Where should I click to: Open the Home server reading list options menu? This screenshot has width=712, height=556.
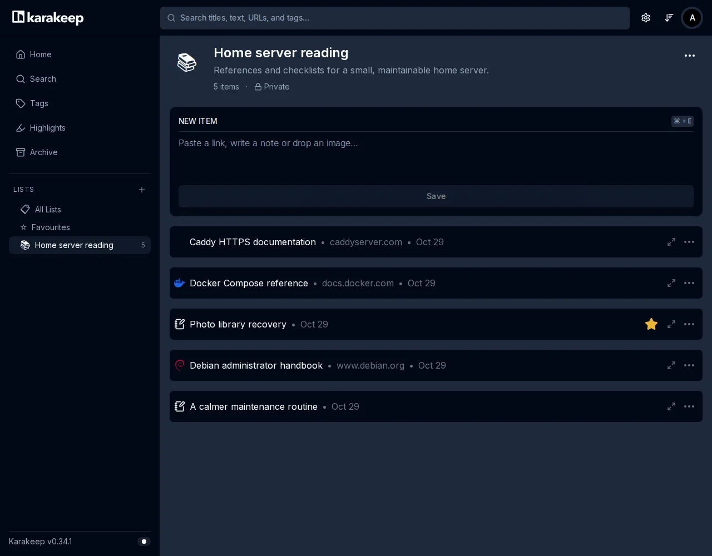690,56
